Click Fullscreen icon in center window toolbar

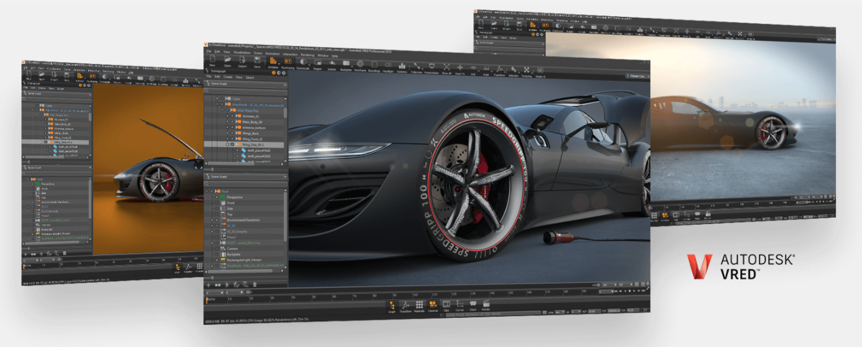(417, 67)
